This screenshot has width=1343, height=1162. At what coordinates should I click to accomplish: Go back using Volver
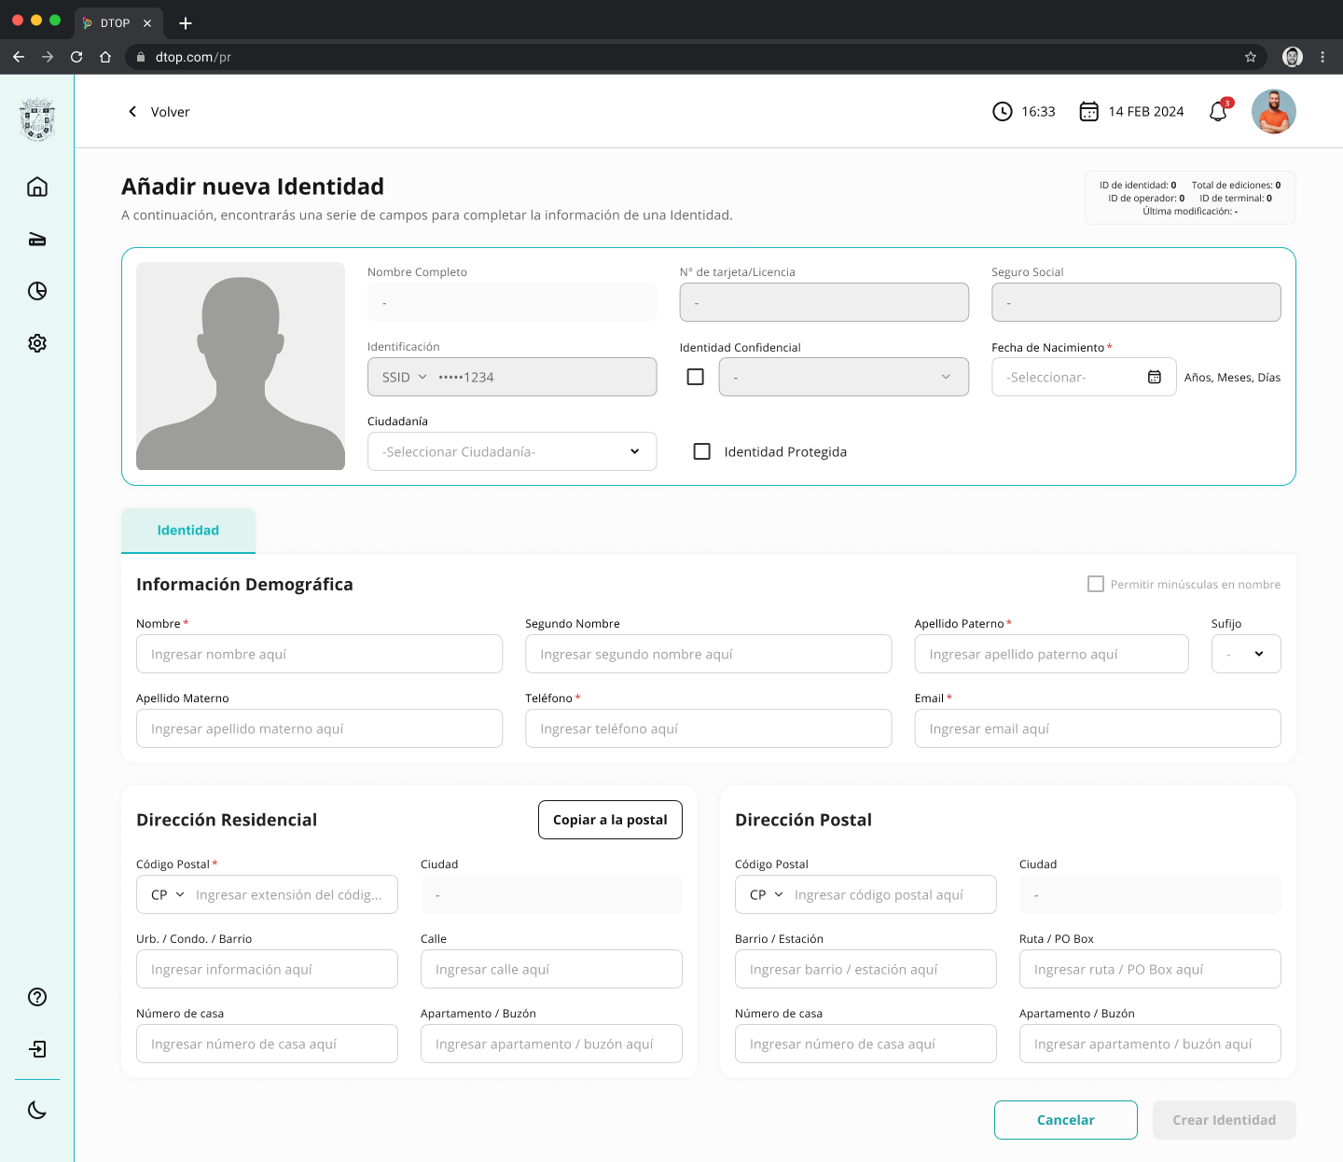pyautogui.click(x=159, y=112)
